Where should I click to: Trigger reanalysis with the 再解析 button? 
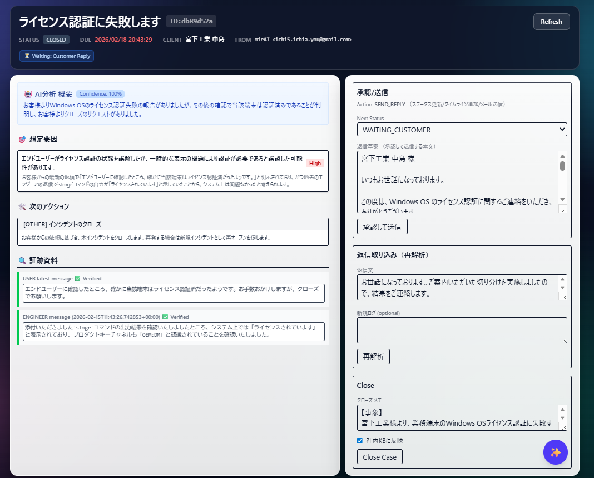tap(373, 356)
